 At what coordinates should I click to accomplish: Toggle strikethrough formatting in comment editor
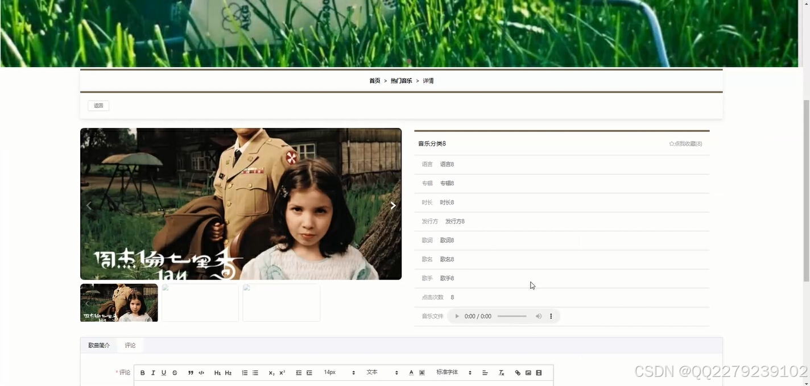(x=175, y=373)
